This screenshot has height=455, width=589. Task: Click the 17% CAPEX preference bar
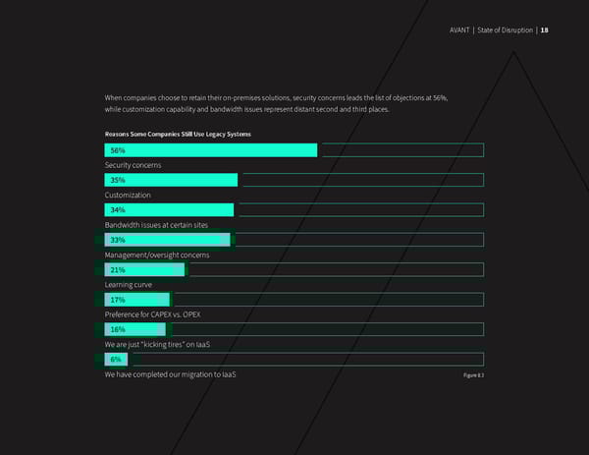[137, 300]
